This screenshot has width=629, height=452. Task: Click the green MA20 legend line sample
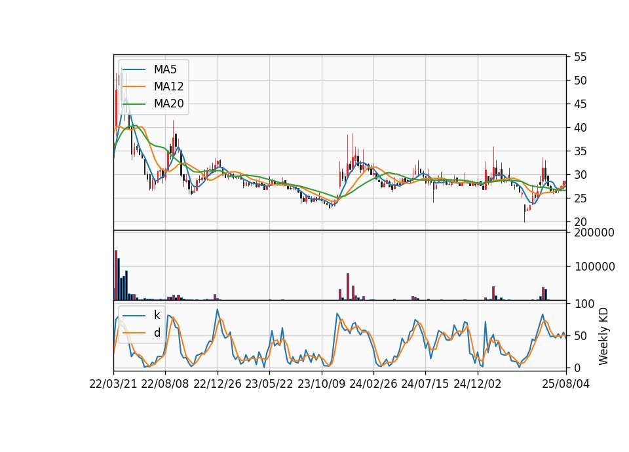(134, 104)
